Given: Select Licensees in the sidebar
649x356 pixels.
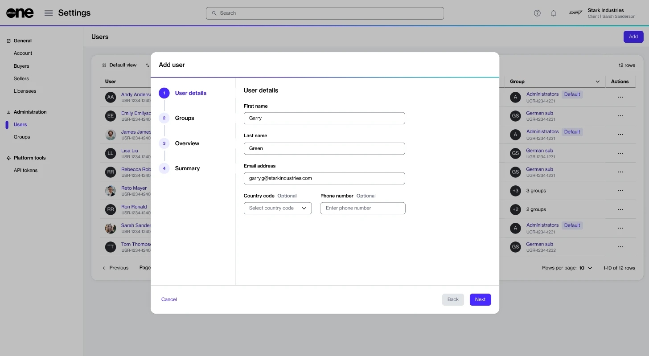Looking at the screenshot, I should click(x=25, y=91).
